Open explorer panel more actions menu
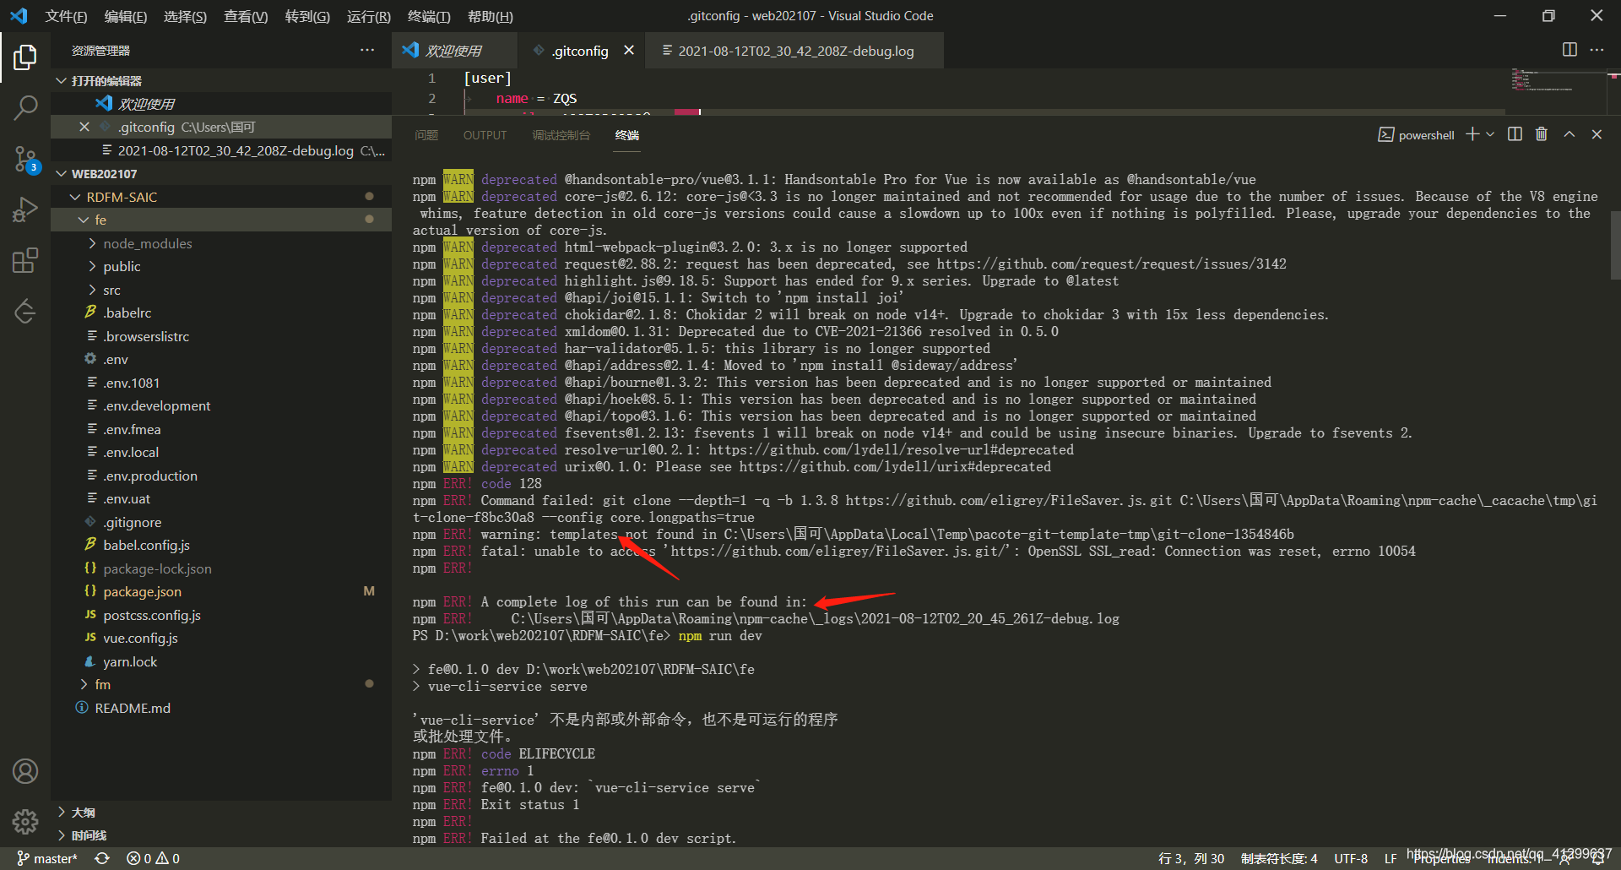 (x=366, y=51)
